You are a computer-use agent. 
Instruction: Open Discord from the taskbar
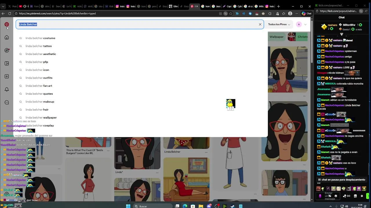coord(209,206)
